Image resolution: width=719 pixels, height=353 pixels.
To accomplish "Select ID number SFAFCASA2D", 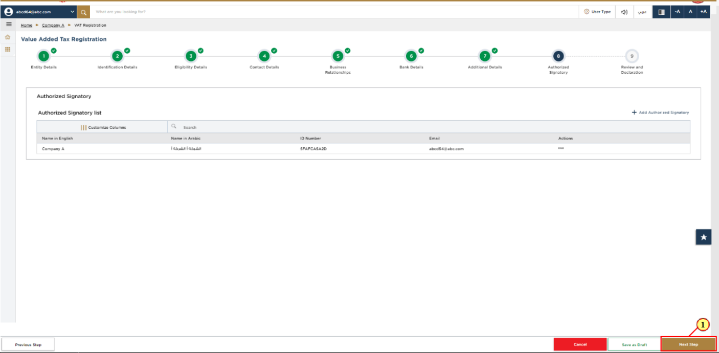I will point(313,149).
